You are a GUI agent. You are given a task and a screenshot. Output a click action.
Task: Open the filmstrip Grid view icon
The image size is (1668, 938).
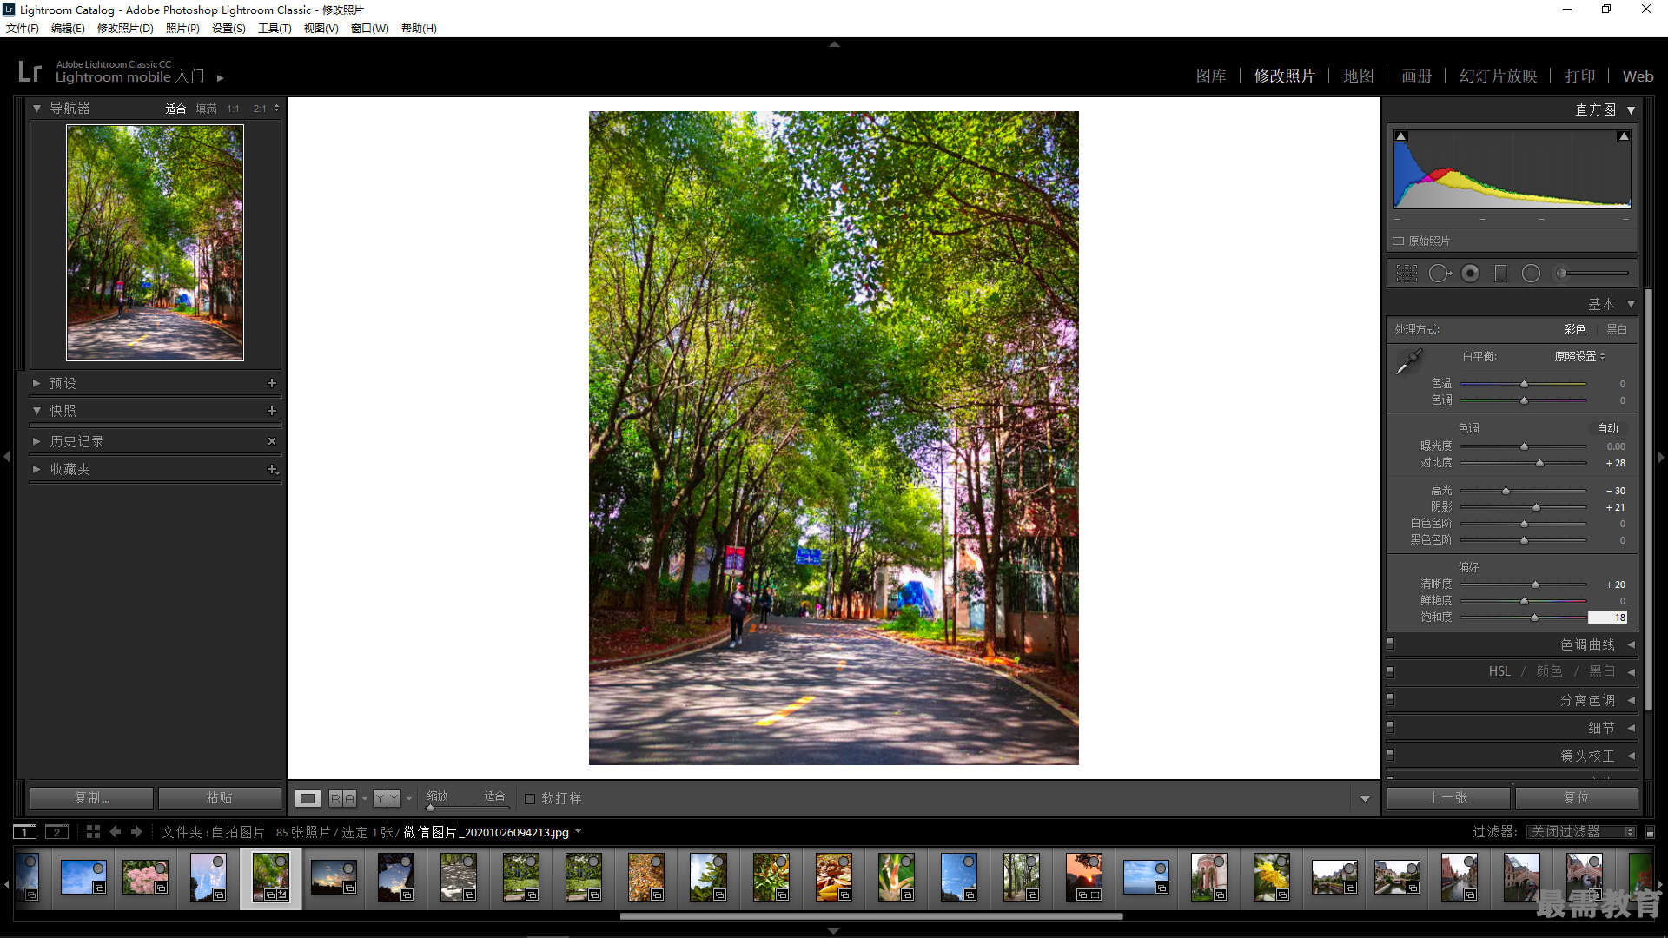[93, 832]
